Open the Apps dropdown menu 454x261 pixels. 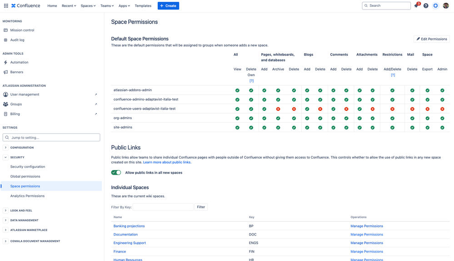tap(124, 6)
